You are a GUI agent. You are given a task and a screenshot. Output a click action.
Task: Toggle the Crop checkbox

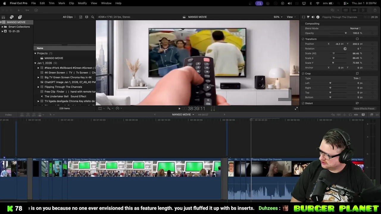[303, 73]
